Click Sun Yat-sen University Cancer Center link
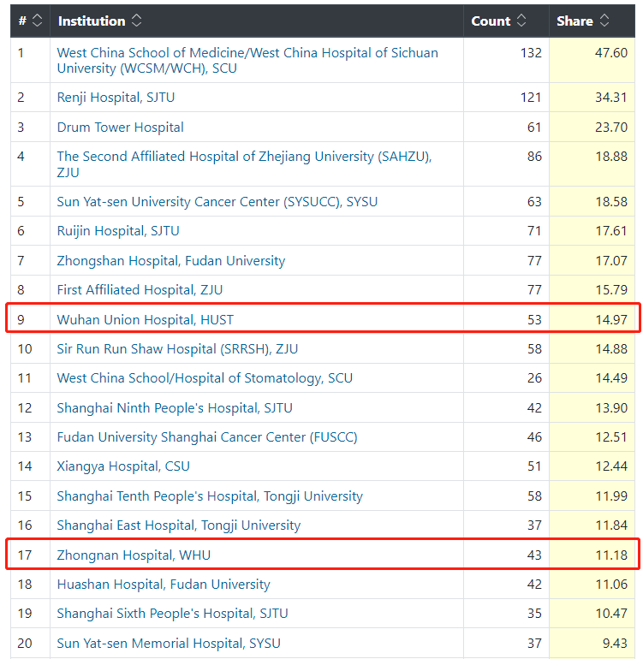This screenshot has width=643, height=659. (x=217, y=202)
